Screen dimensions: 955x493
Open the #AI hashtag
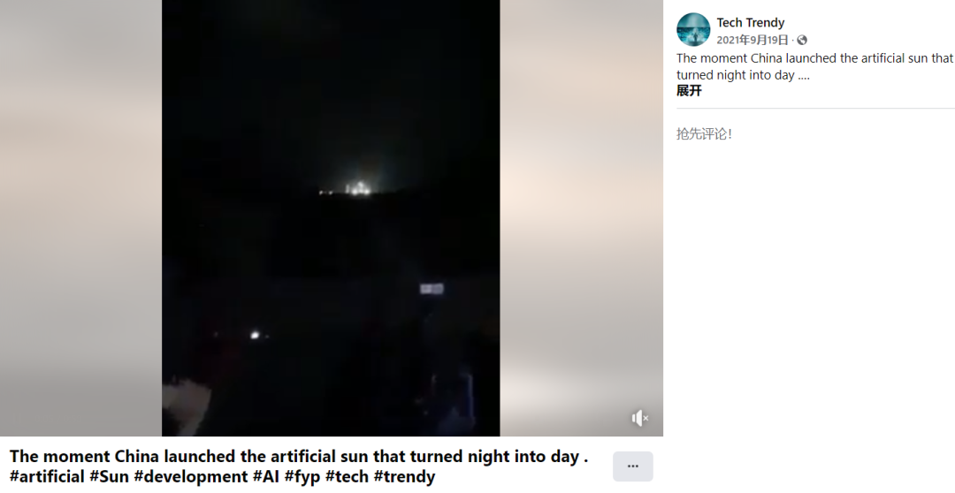(265, 476)
